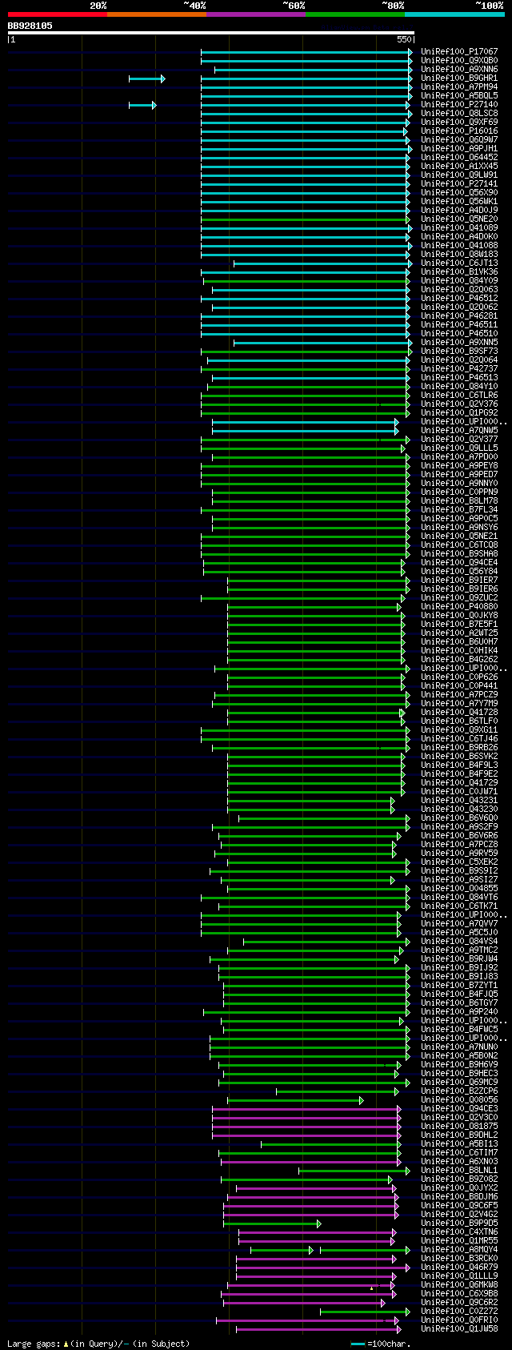
Task: Click the red 20% identity legend segment
Action: [x=57, y=14]
